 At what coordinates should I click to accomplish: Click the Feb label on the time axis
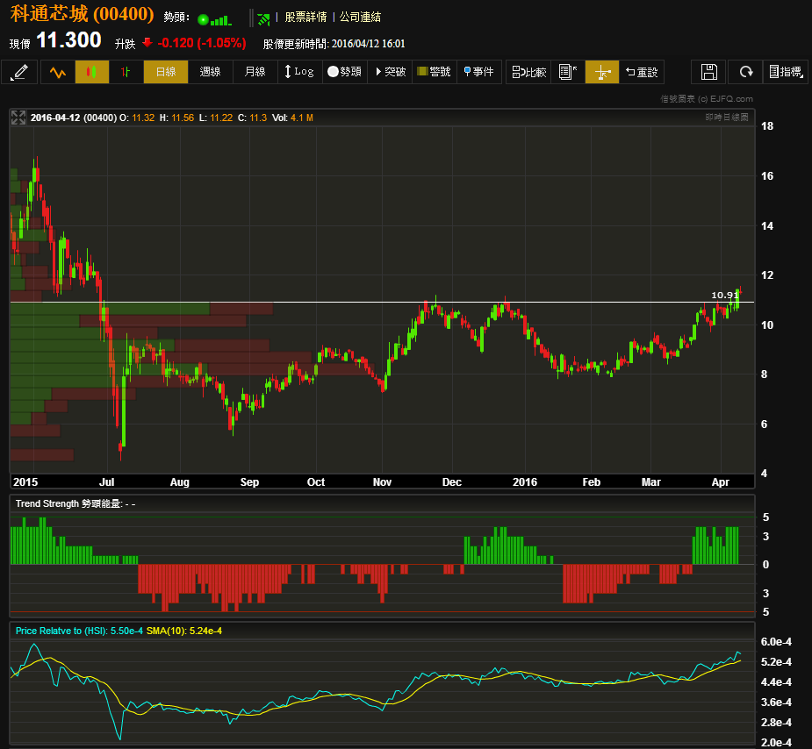tap(592, 482)
